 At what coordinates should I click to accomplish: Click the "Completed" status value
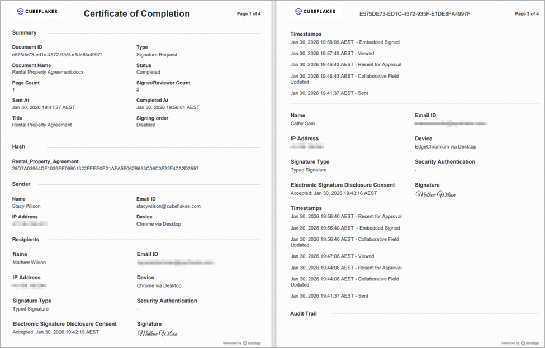148,72
